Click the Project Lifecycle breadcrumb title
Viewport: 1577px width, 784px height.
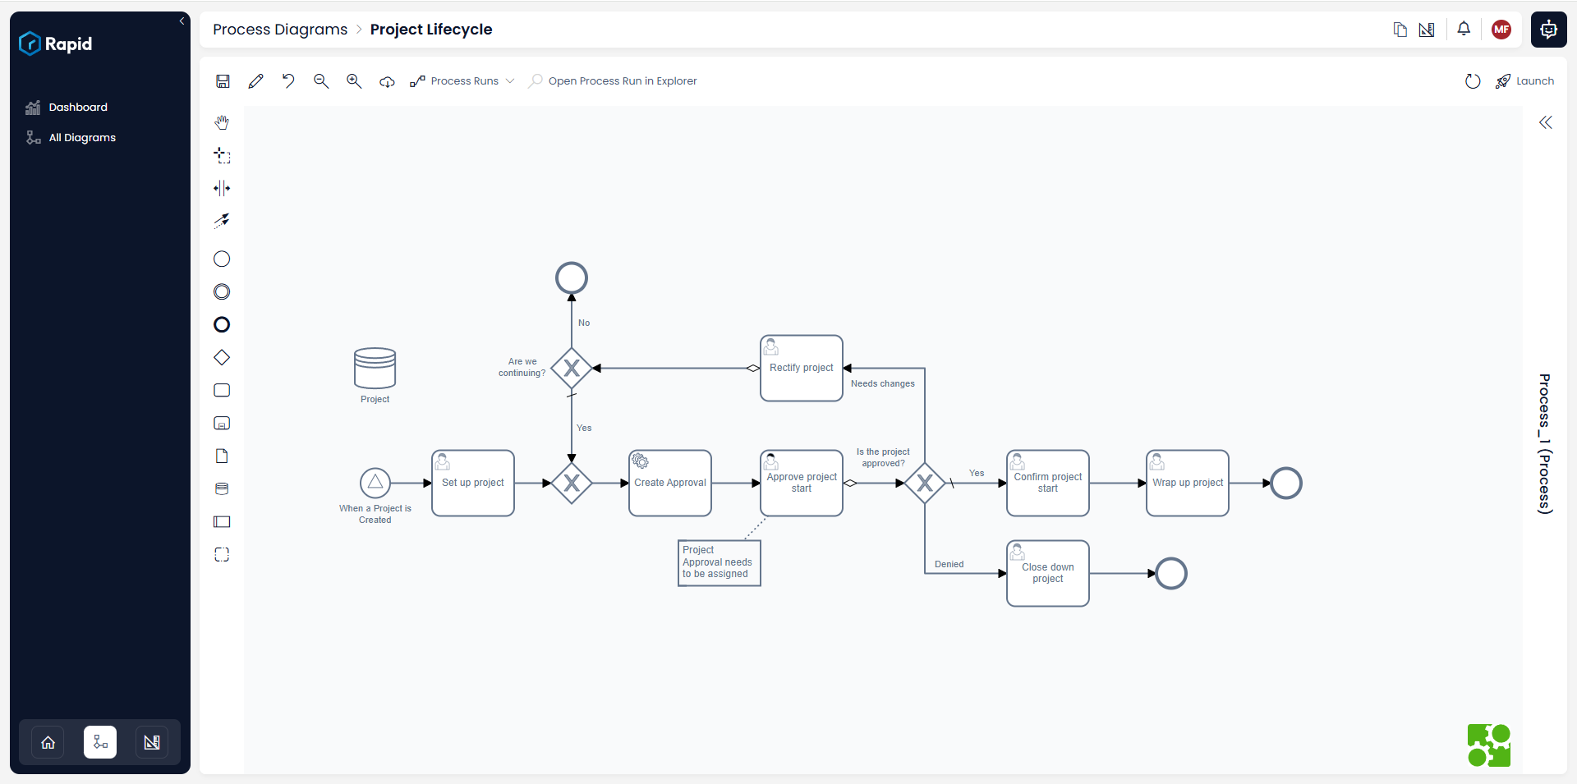tap(431, 30)
